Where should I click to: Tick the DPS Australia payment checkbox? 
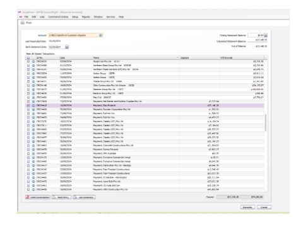click(x=28, y=153)
